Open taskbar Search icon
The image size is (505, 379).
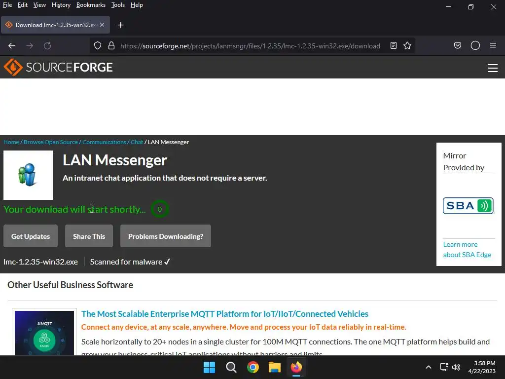point(231,367)
